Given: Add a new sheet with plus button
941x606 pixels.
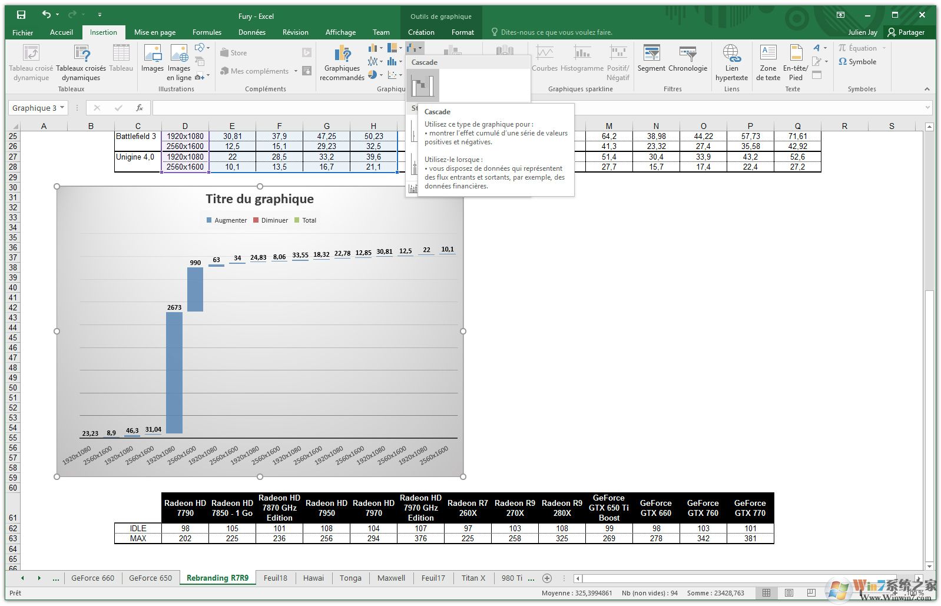Looking at the screenshot, I should pos(547,578).
